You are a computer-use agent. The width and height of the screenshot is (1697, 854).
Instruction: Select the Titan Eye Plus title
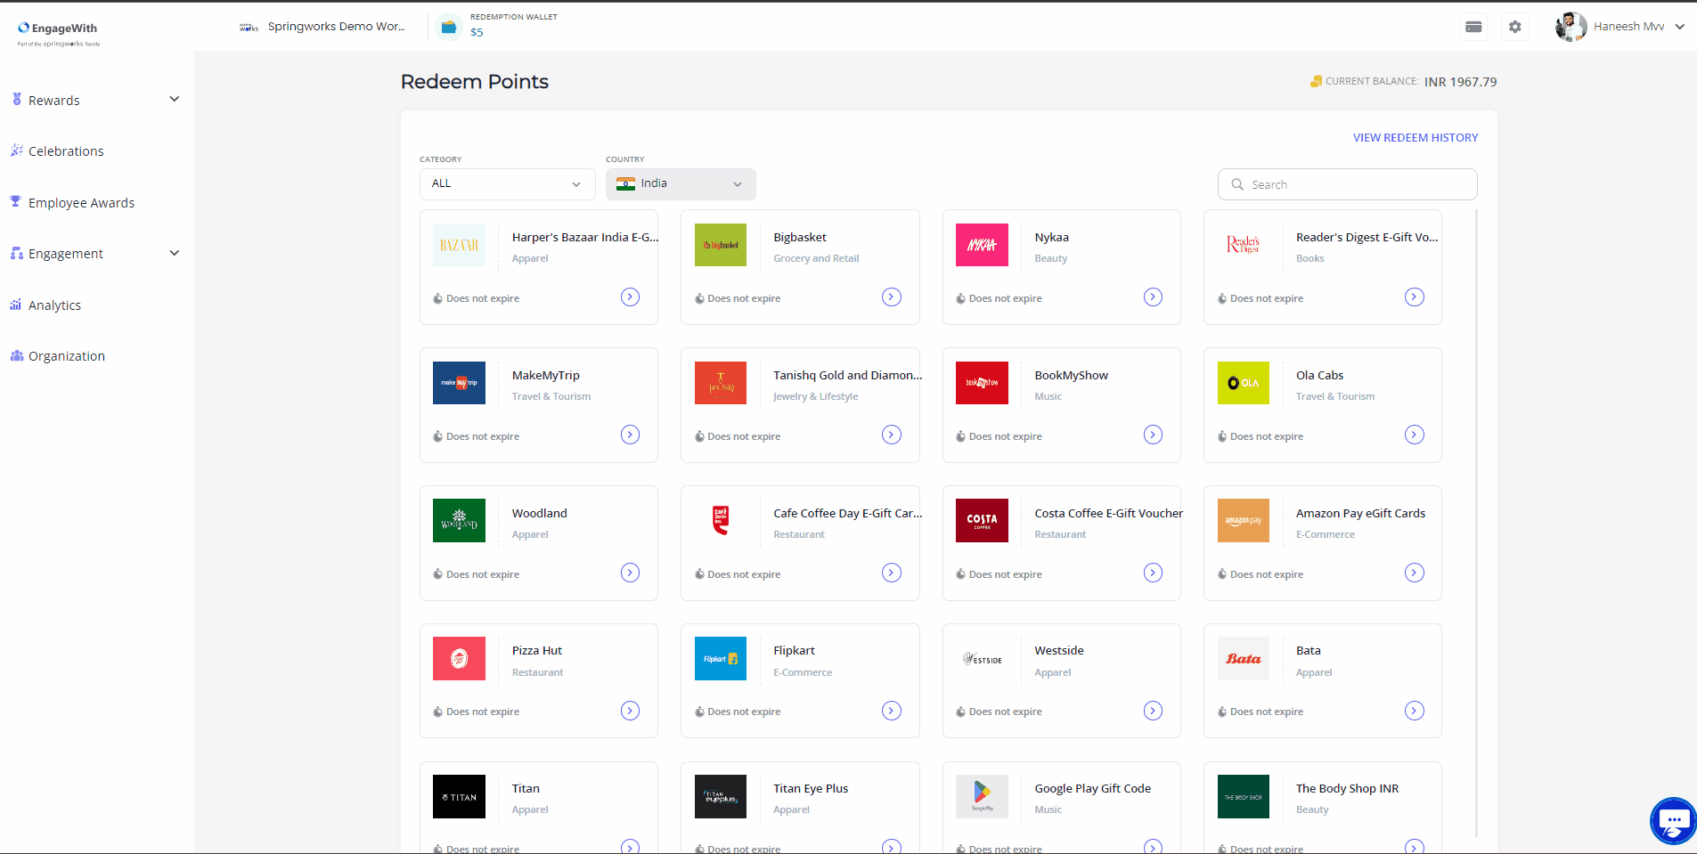click(811, 789)
